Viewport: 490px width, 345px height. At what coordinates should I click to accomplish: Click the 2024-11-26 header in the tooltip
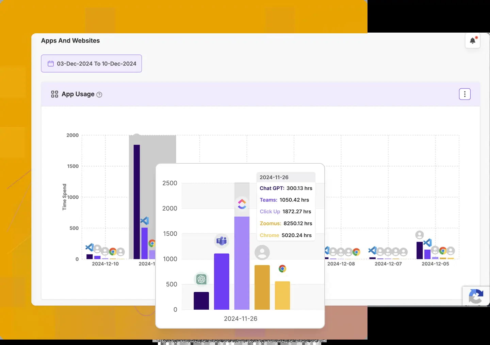point(274,177)
